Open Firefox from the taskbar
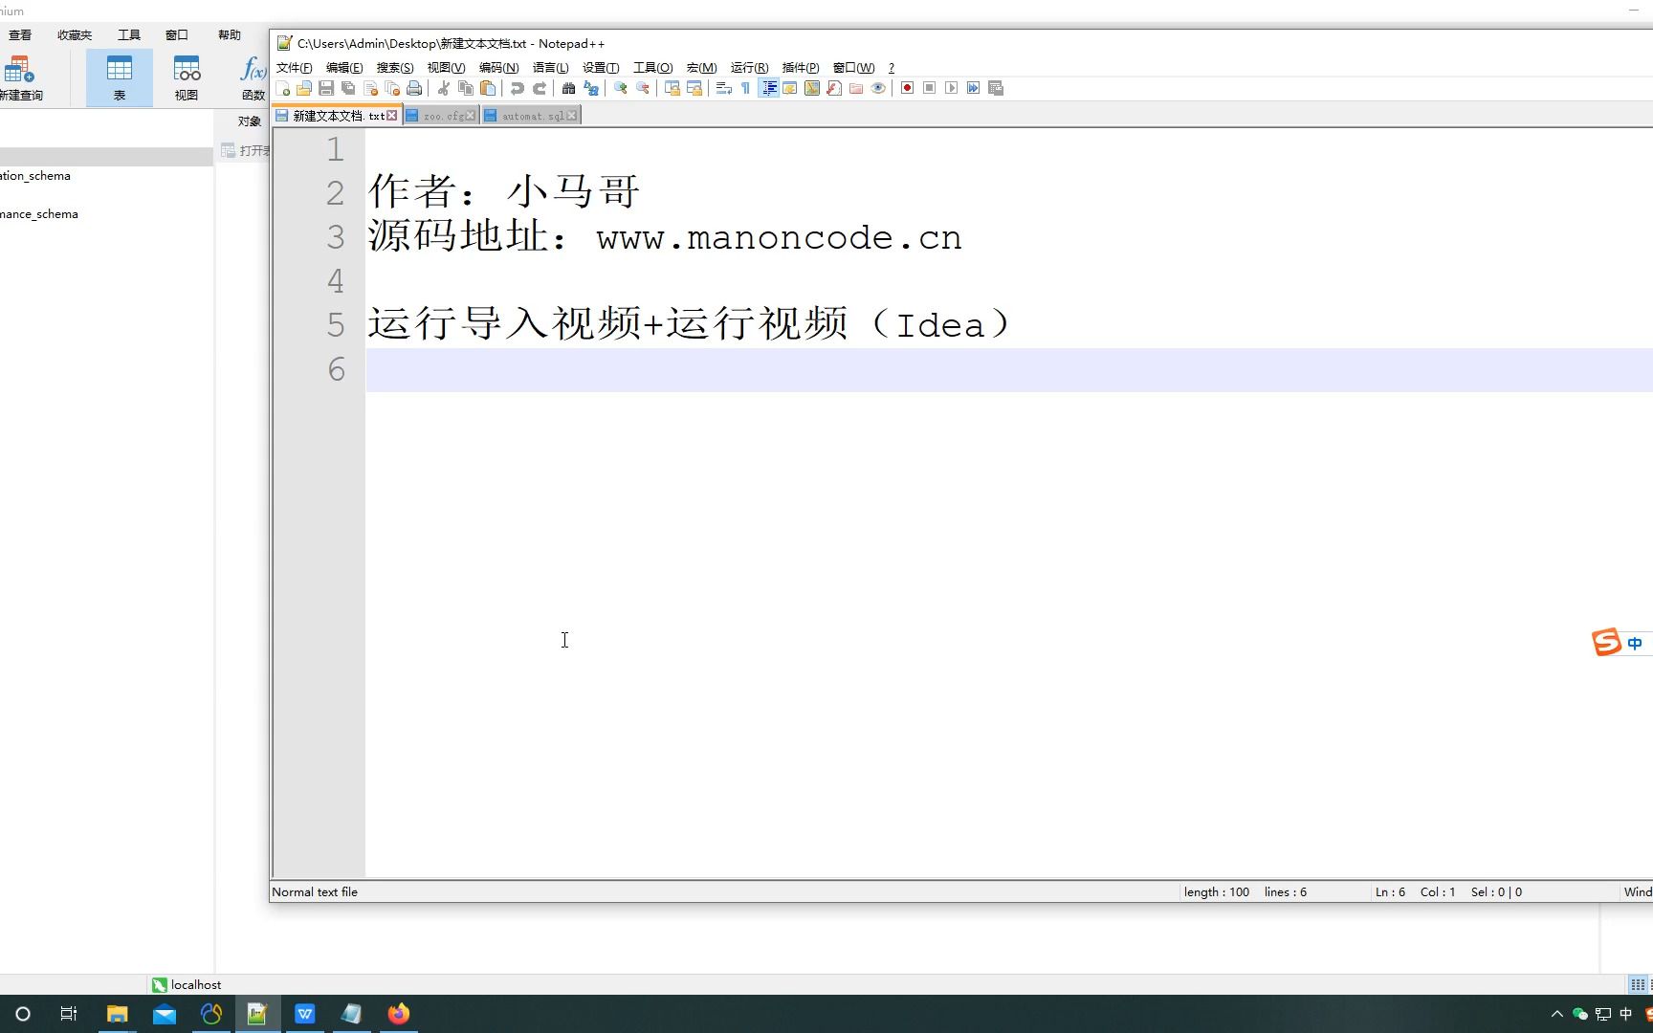This screenshot has width=1653, height=1033. point(399,1014)
